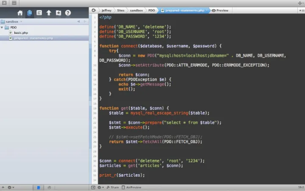Select the prepared-statements.php path tab
The height and width of the screenshot is (191, 305).
click(184, 10)
